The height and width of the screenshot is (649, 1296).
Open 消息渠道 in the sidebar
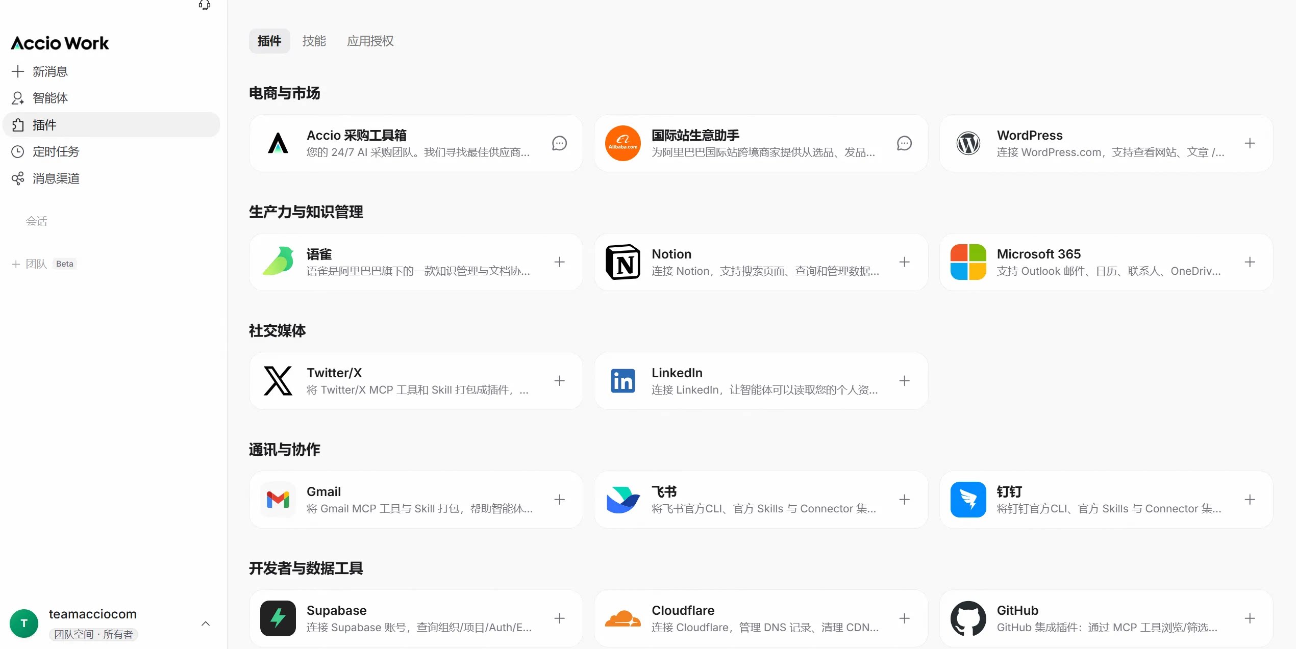(x=111, y=178)
